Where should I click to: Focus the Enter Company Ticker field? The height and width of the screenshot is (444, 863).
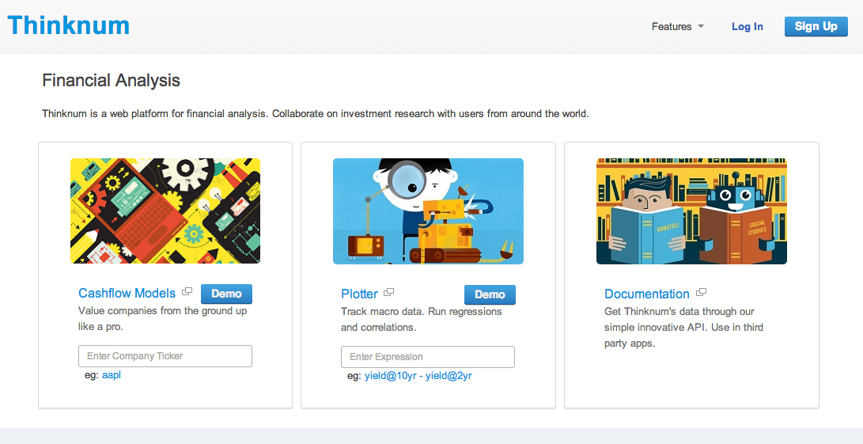165,356
